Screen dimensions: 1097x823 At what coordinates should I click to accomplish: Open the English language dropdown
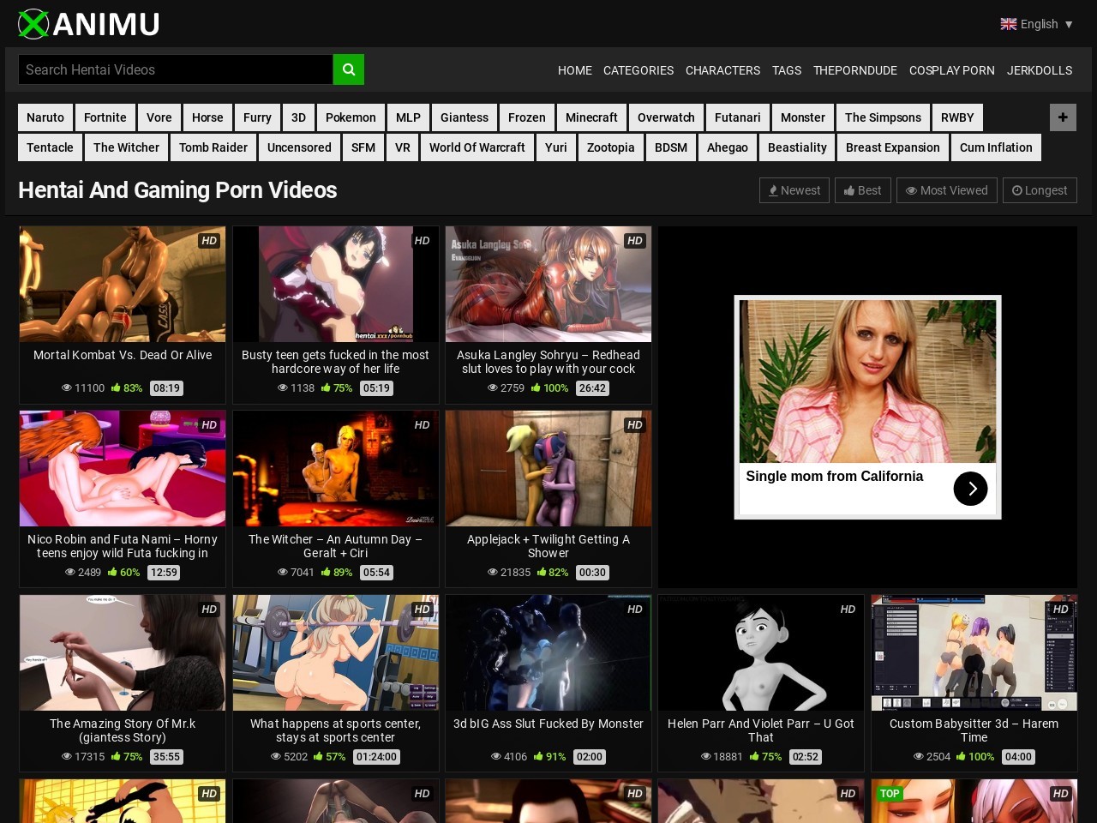click(1037, 24)
